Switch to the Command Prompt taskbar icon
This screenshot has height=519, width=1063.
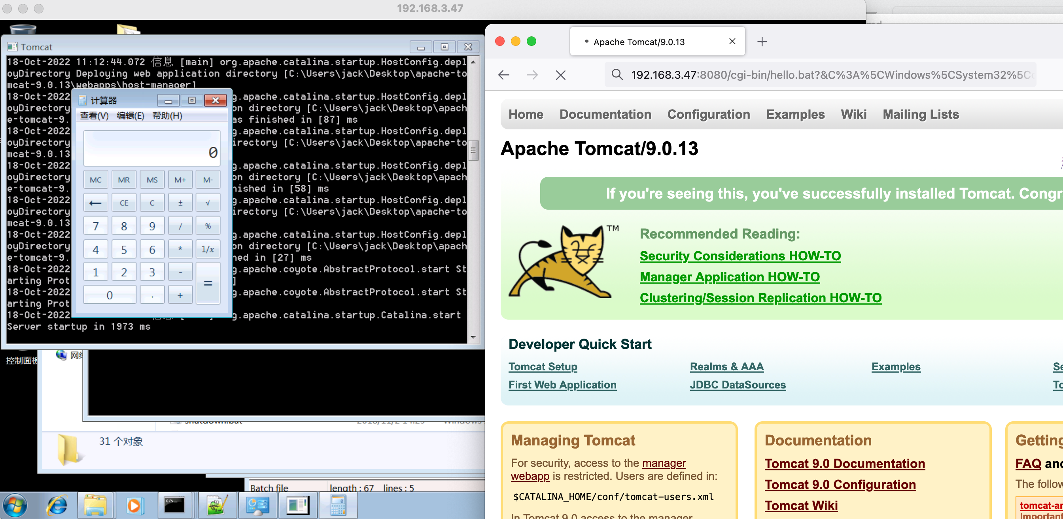click(174, 504)
